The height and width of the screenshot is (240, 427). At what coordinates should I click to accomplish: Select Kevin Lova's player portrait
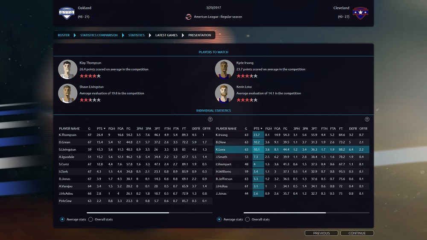point(224,93)
